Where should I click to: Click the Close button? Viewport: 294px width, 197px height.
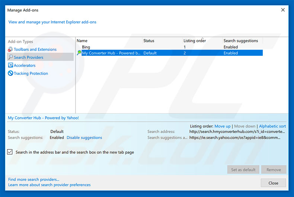[x=273, y=183]
